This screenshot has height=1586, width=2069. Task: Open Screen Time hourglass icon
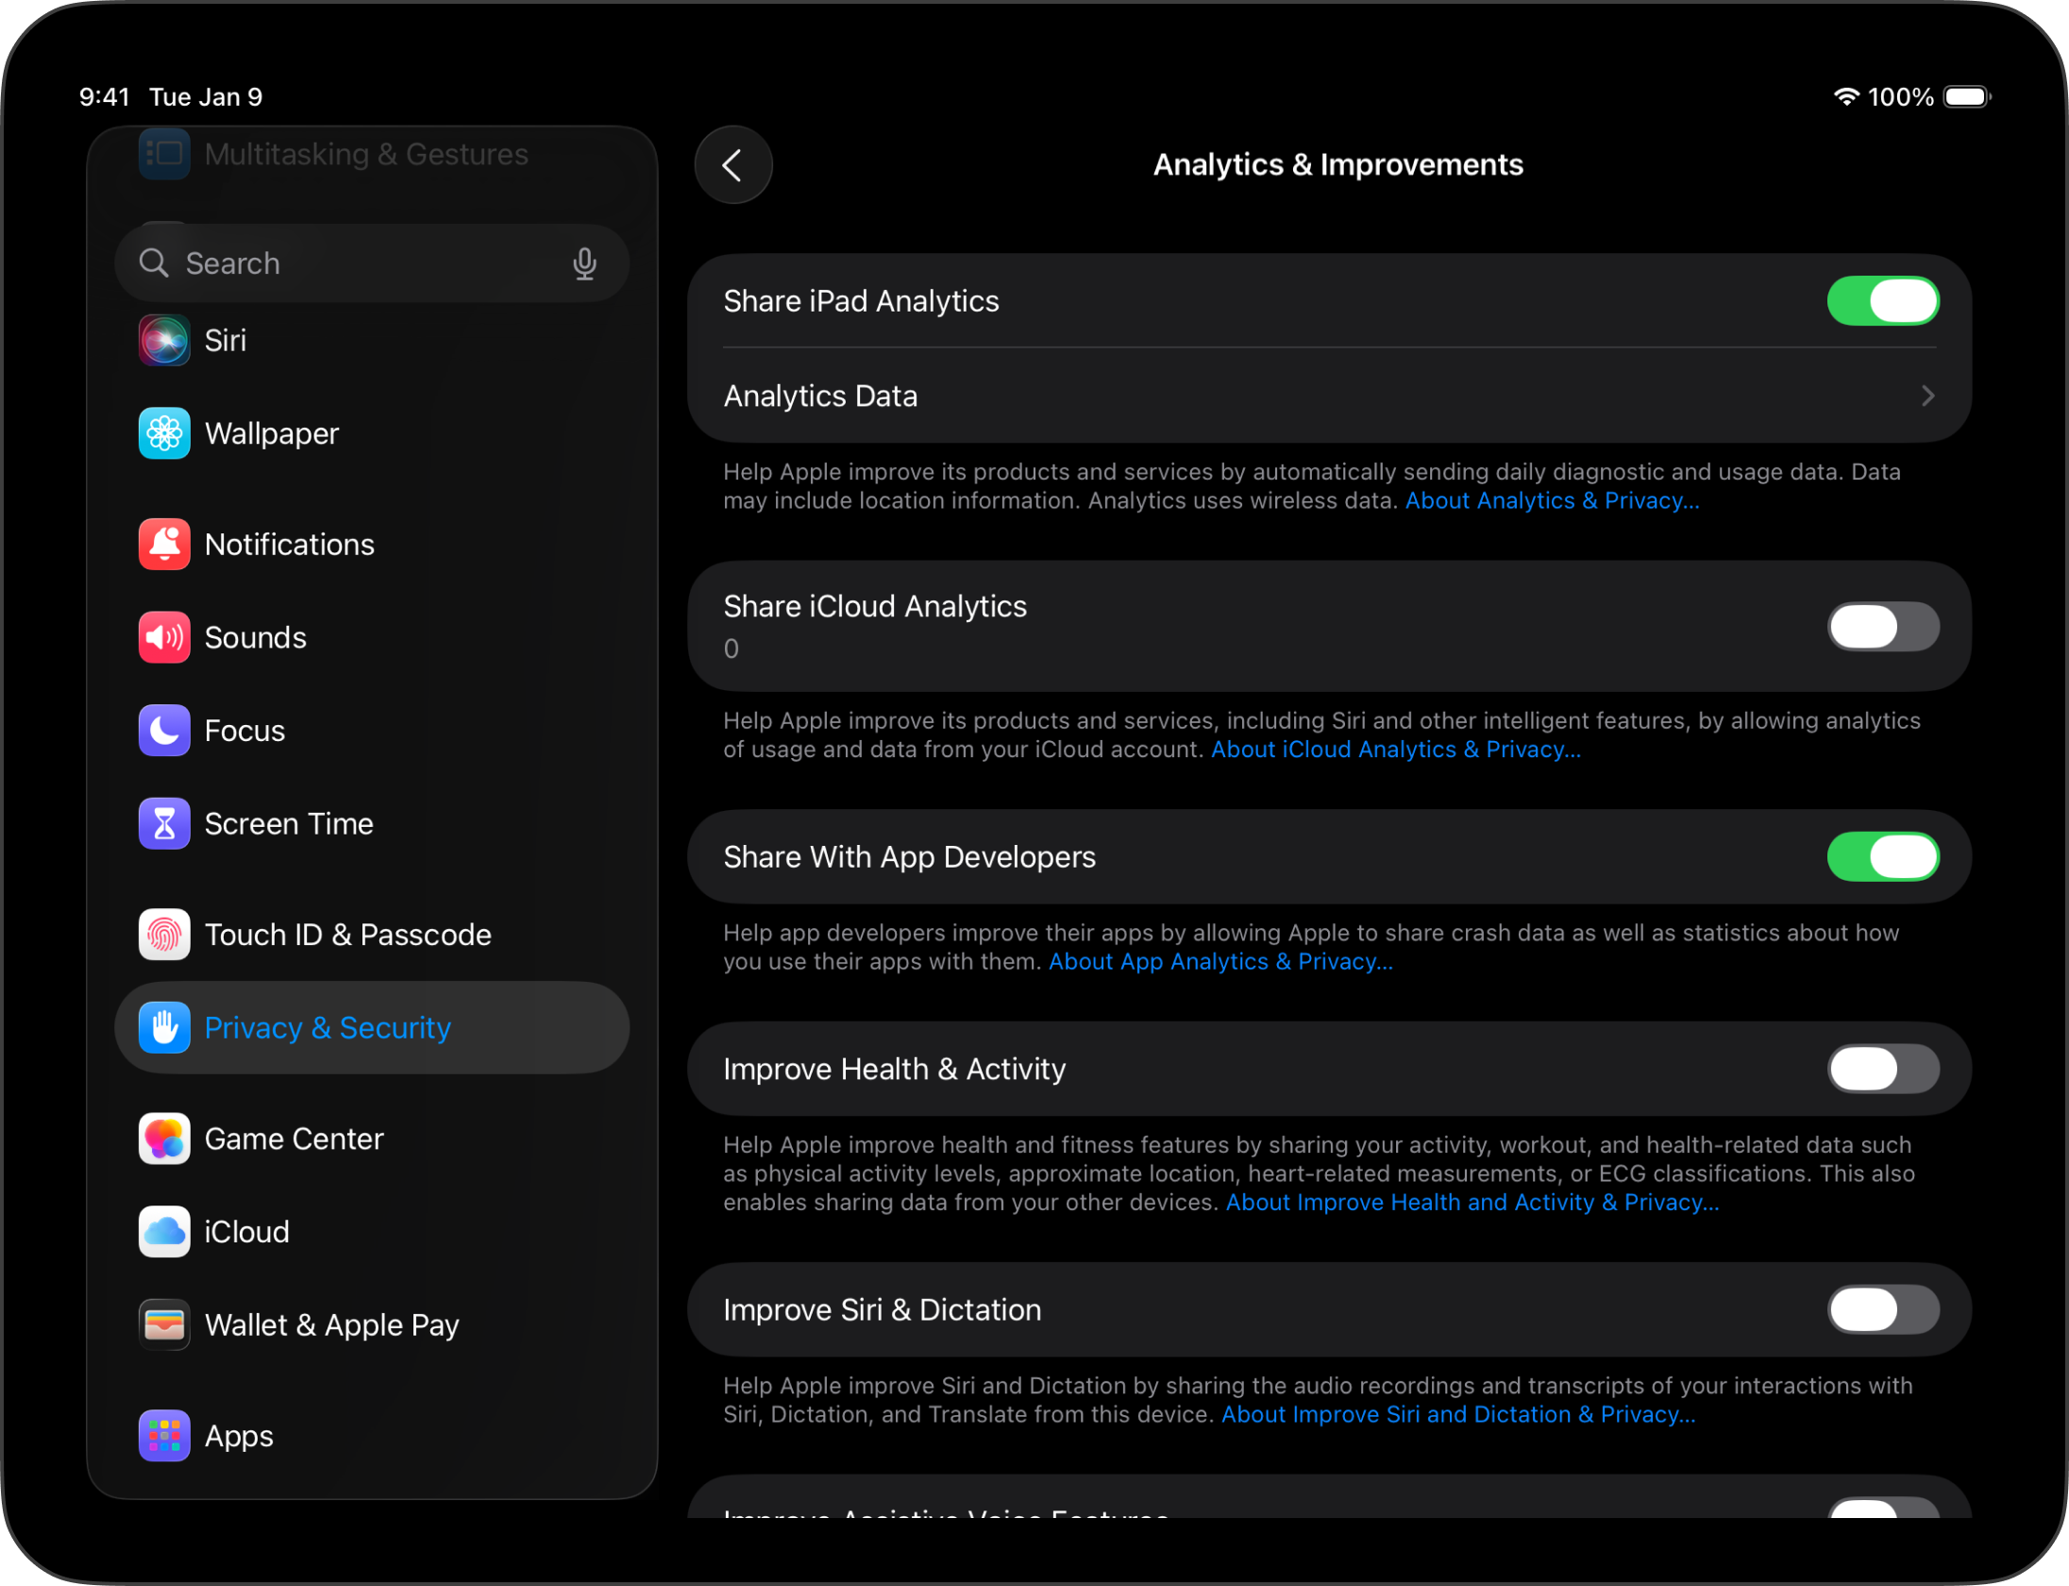pos(164,823)
